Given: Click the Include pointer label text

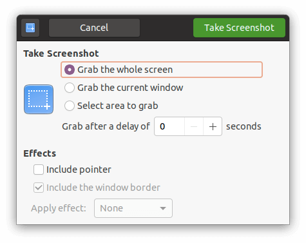Looking at the screenshot, I should (x=79, y=170).
